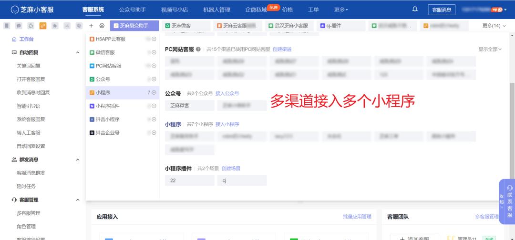Click plus icon next to 抖音企业号

click(x=154, y=133)
